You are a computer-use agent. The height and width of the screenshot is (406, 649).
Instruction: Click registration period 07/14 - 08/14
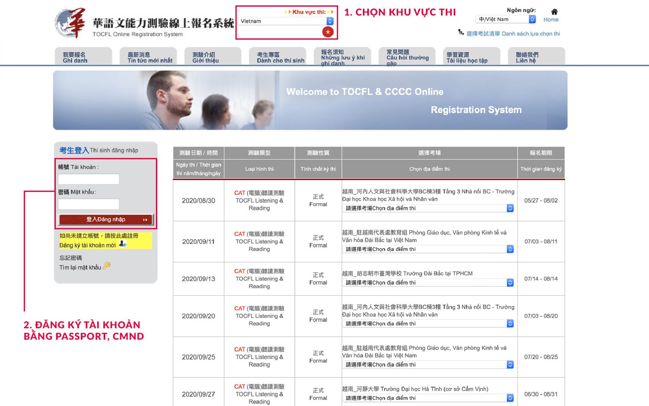(x=541, y=279)
